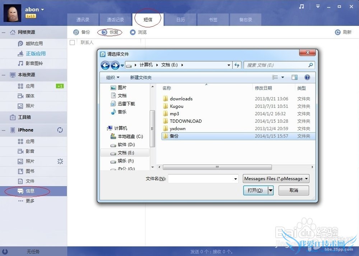
Task: Click the Forward arrow in file dialog
Action: click(x=115, y=65)
